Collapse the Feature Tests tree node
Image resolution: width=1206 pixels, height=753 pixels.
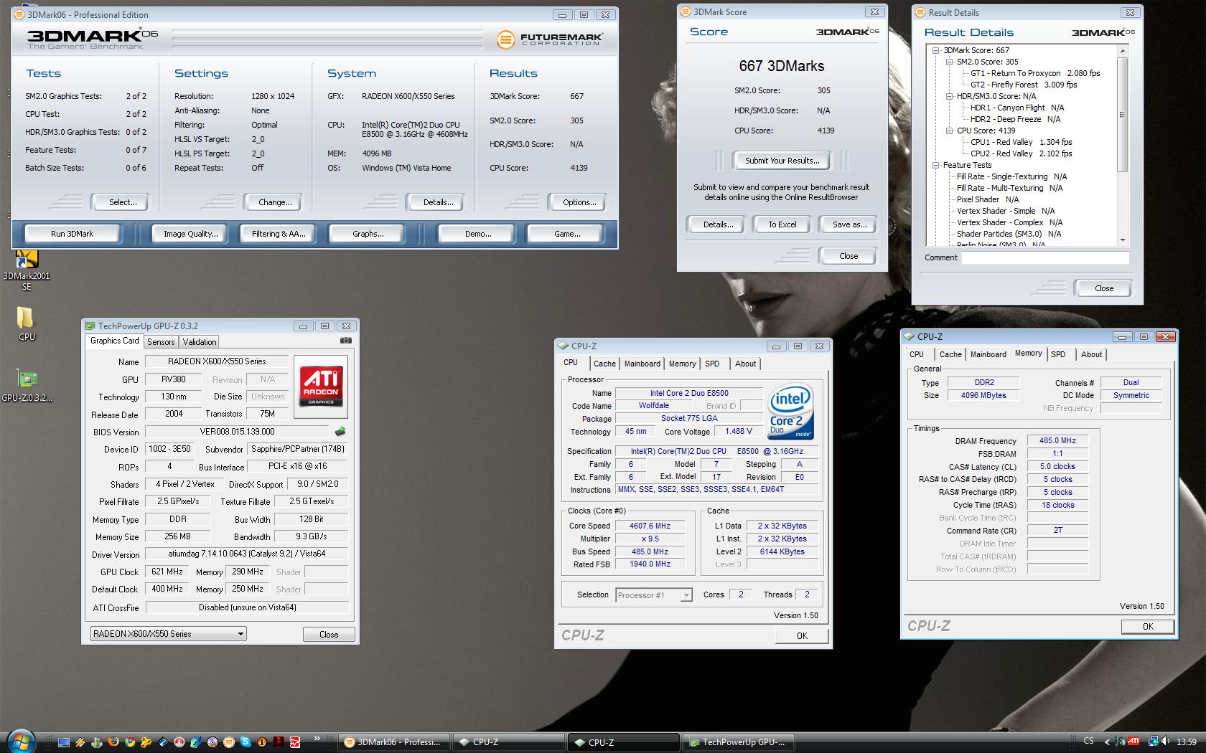[x=936, y=165]
